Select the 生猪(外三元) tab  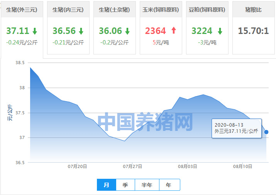pos(22,10)
